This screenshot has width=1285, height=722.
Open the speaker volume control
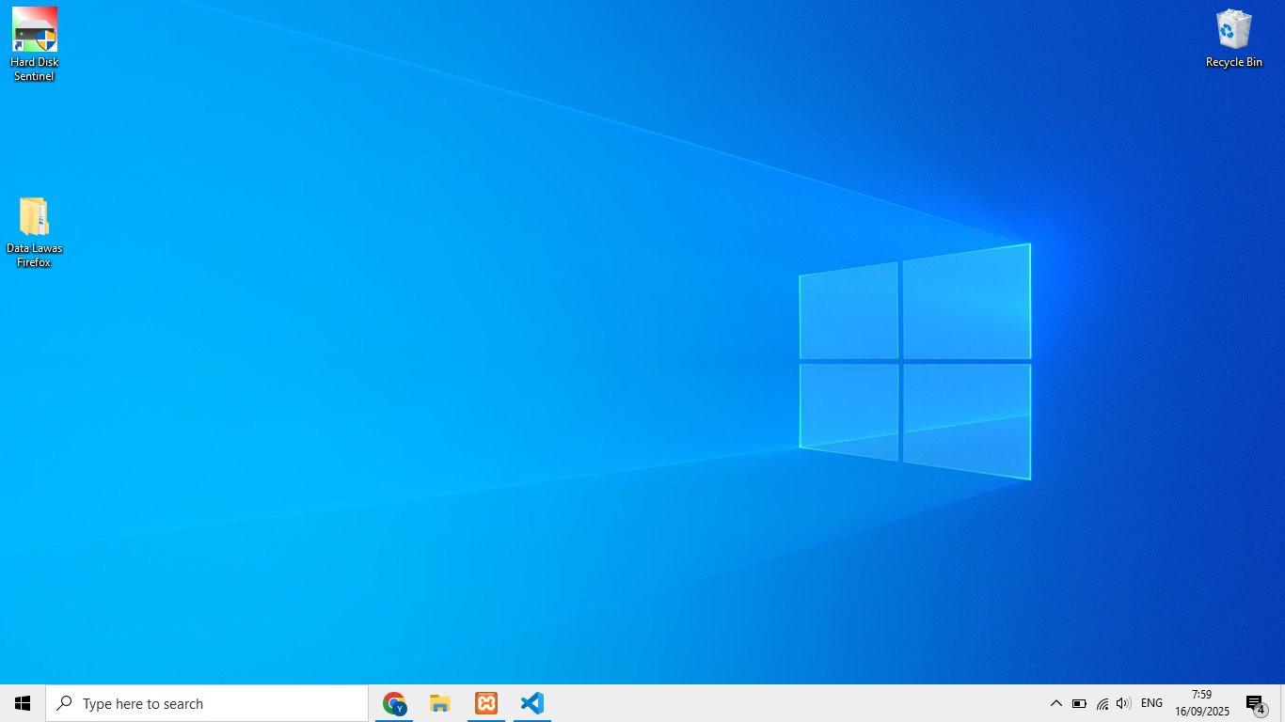click(1123, 704)
